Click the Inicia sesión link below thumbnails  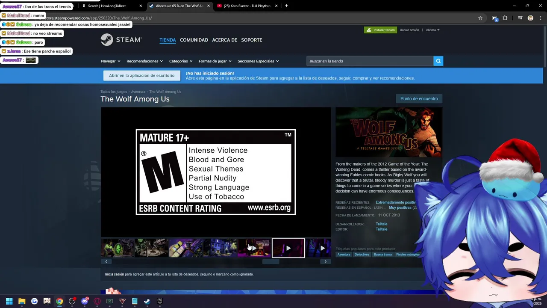[x=115, y=274]
